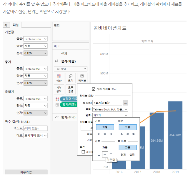Select 세로 자동 vertical alignment option
The height and width of the screenshot is (180, 188).
tap(105, 148)
